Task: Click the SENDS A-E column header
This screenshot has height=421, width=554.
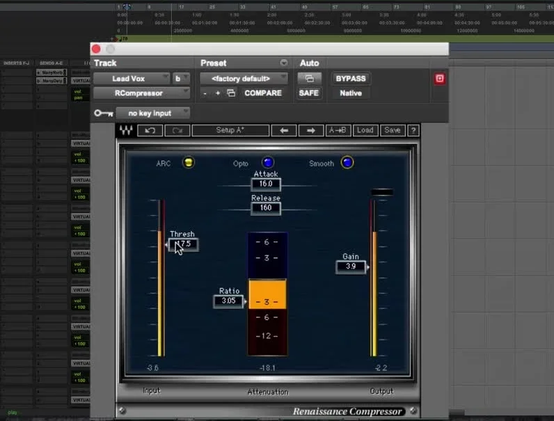Action: click(52, 63)
